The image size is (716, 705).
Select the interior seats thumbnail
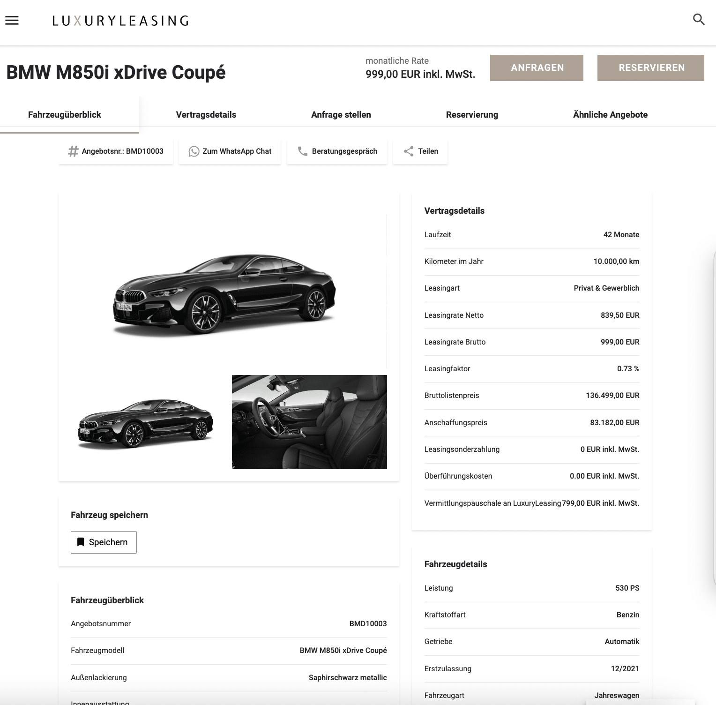point(309,421)
